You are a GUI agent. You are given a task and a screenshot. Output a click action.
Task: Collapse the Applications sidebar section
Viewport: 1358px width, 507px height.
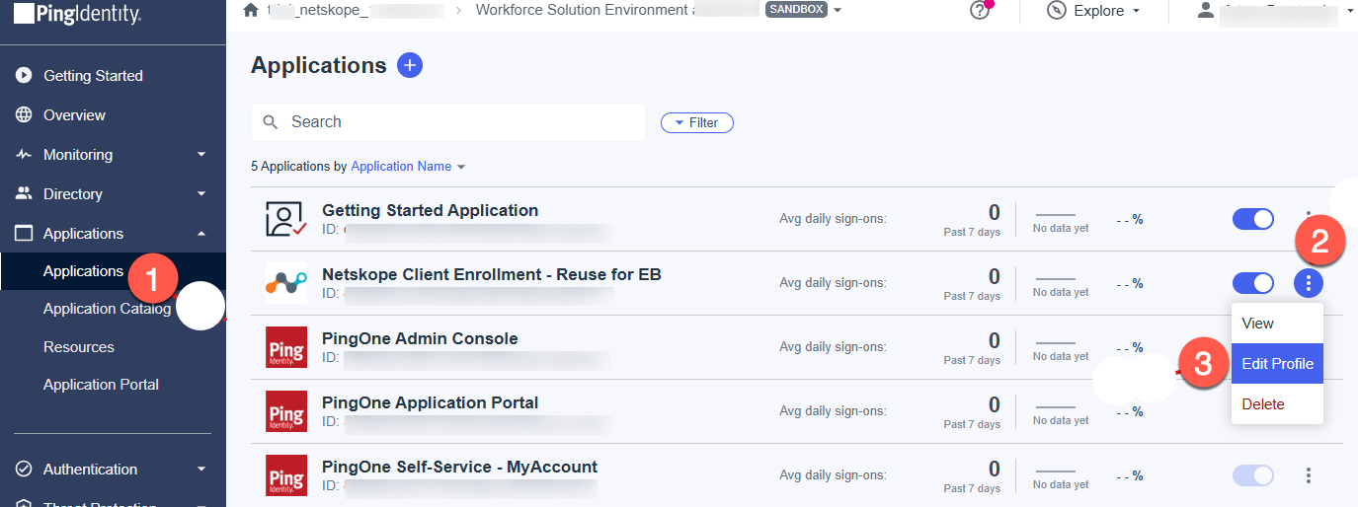201,234
